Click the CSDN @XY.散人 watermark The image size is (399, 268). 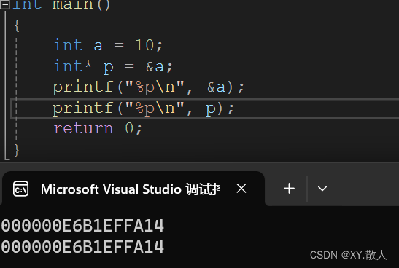coord(348,255)
